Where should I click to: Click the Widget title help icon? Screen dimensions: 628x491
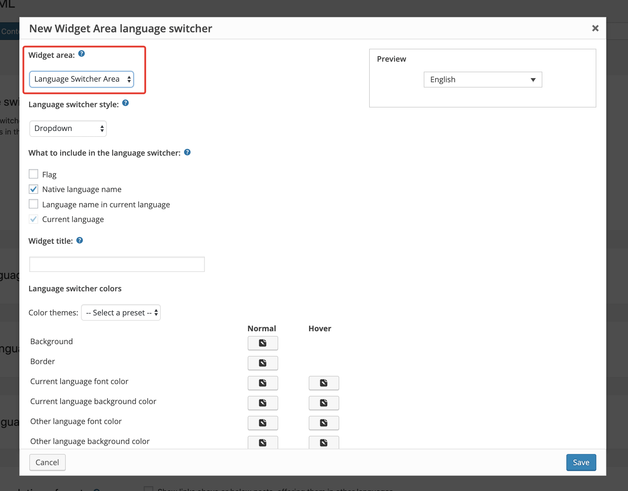pos(79,240)
